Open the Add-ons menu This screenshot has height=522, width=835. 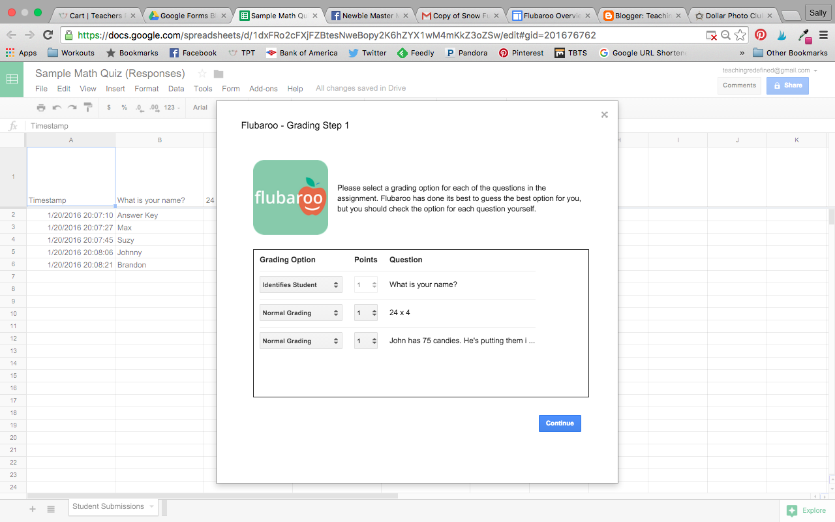point(264,88)
